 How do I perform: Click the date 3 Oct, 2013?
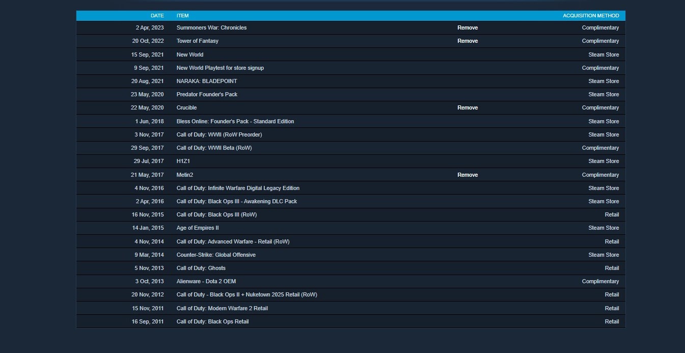pos(150,281)
